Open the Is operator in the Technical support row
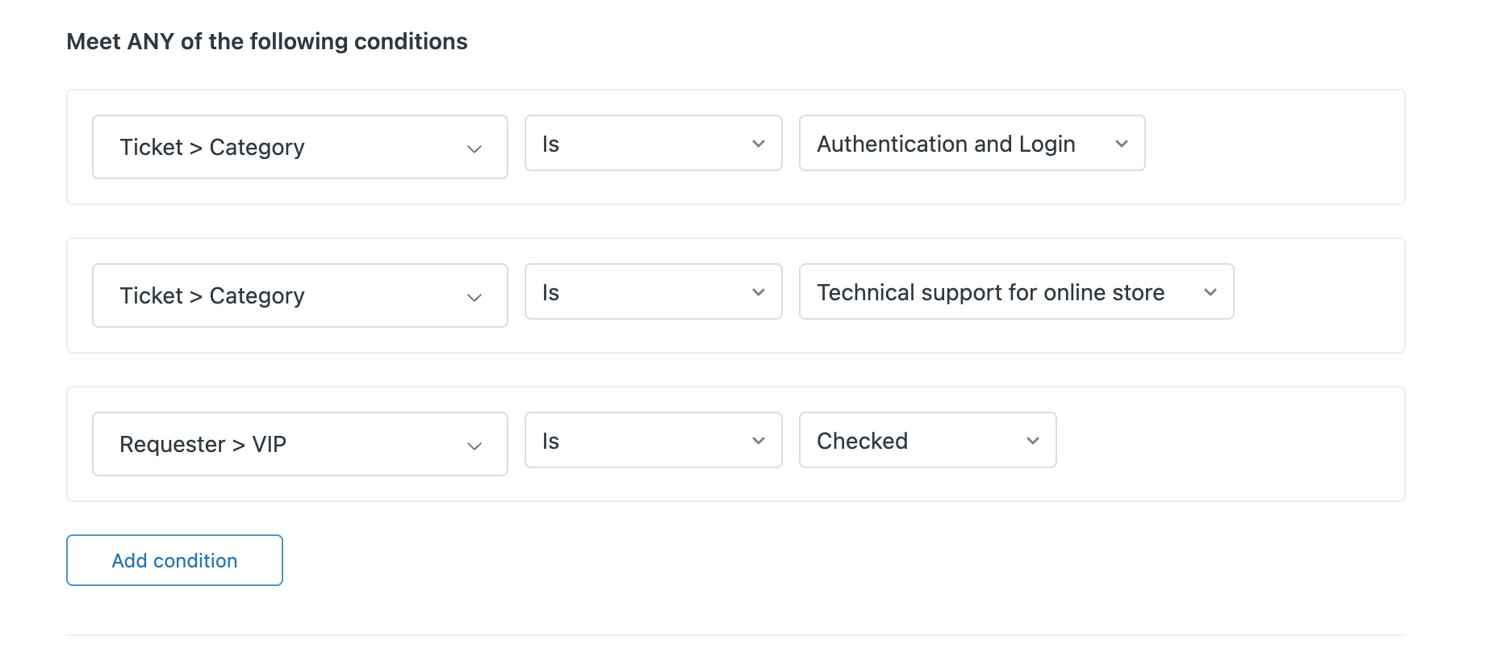 pos(652,292)
